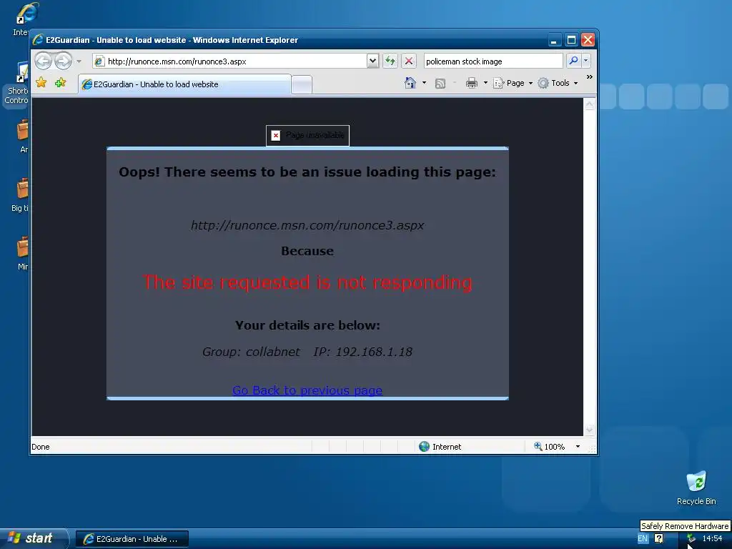
Task: Click the Internet security zone indicator
Action: coord(440,447)
